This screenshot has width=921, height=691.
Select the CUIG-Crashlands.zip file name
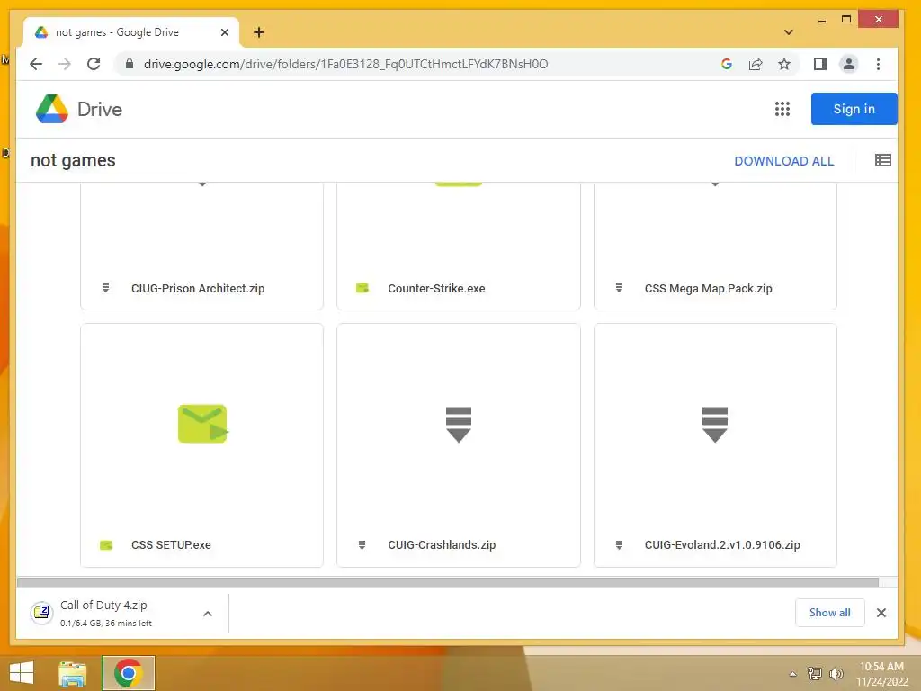(442, 544)
